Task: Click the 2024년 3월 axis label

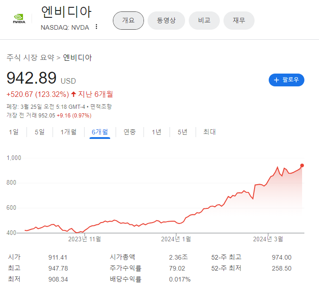Action: 268,239
